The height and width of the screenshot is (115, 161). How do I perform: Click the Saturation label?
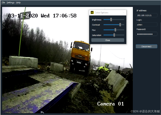point(97,35)
